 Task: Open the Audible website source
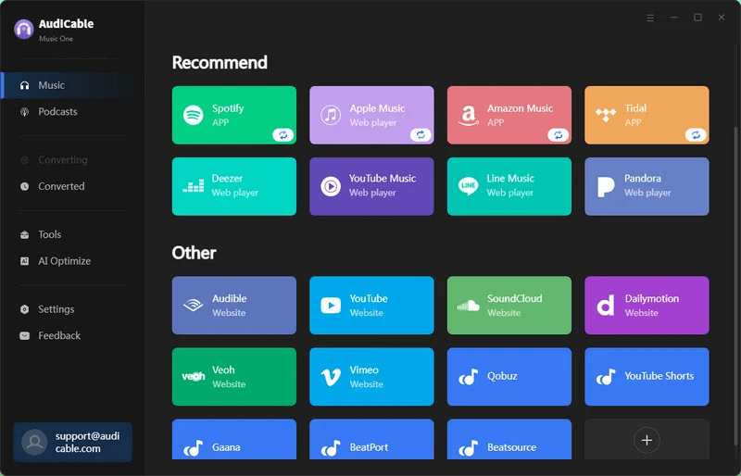[x=234, y=306]
